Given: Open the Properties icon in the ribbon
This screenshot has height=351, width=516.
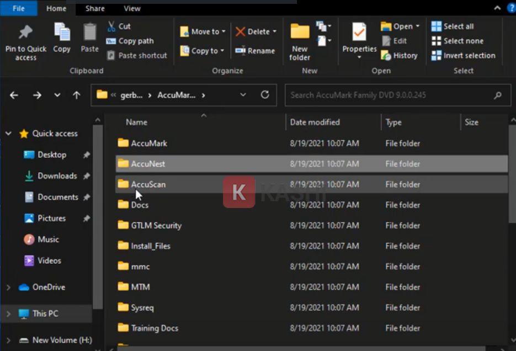Looking at the screenshot, I should click(x=359, y=33).
